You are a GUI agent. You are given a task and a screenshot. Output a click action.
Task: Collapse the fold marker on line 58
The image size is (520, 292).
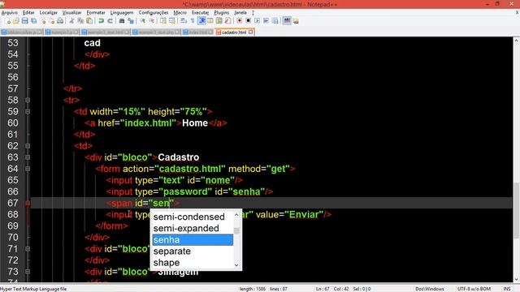[28, 100]
